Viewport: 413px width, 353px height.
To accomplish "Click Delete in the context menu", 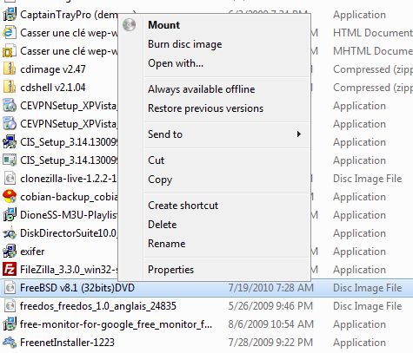I will pos(163,225).
